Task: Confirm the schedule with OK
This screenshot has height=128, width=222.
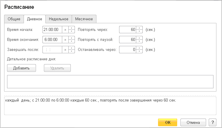Action: 167,122
